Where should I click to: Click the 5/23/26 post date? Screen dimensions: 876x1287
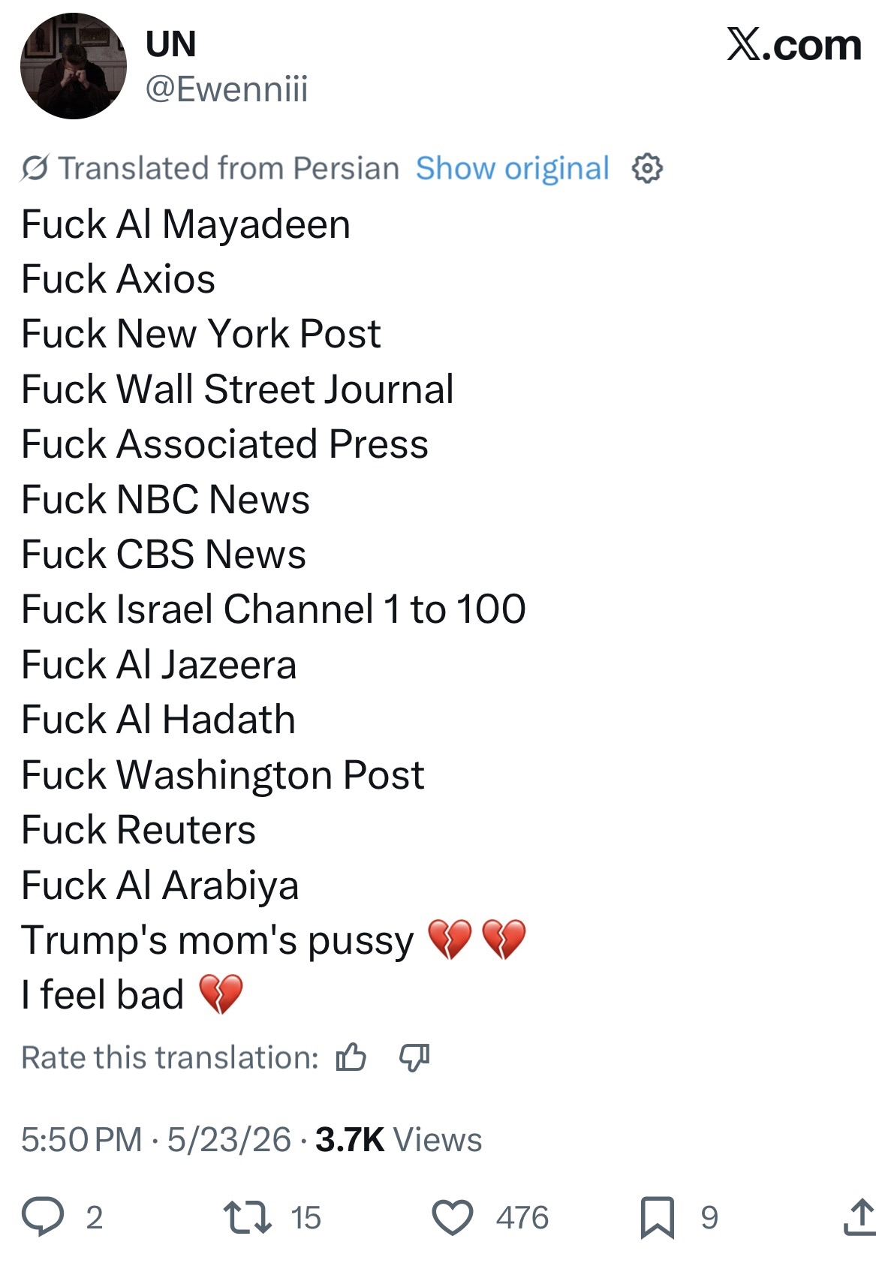(x=229, y=1139)
